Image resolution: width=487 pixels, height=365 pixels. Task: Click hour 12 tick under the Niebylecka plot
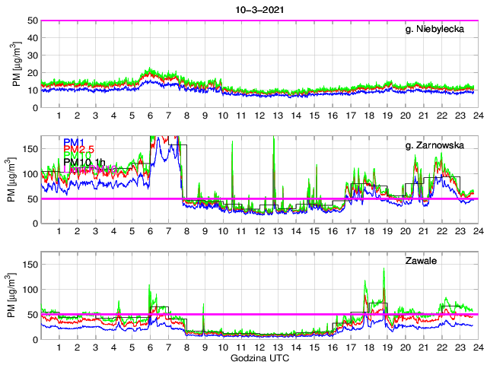point(259,116)
